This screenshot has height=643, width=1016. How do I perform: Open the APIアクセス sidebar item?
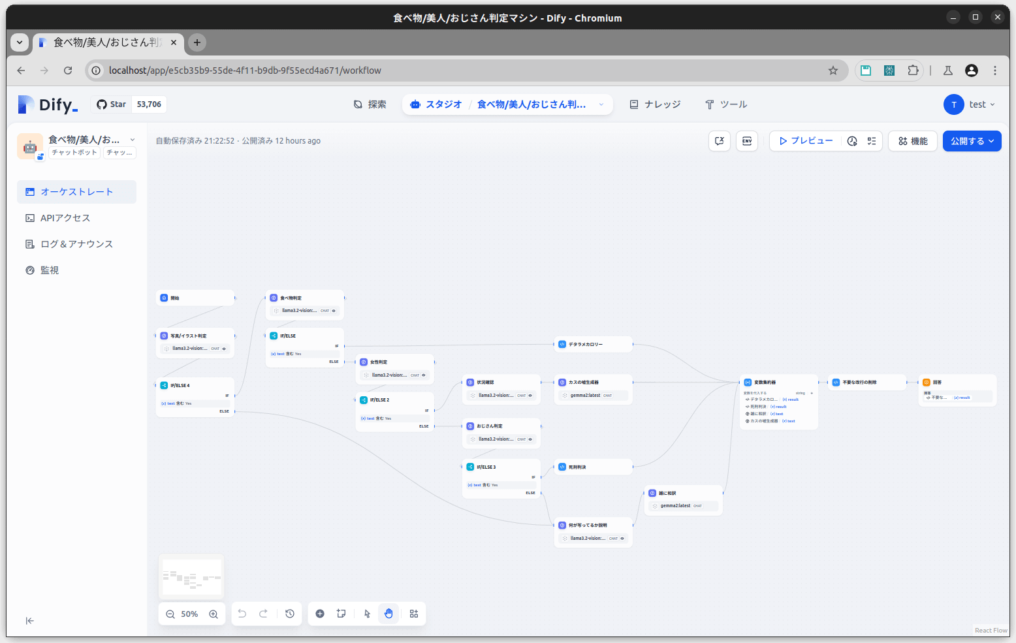coord(65,218)
